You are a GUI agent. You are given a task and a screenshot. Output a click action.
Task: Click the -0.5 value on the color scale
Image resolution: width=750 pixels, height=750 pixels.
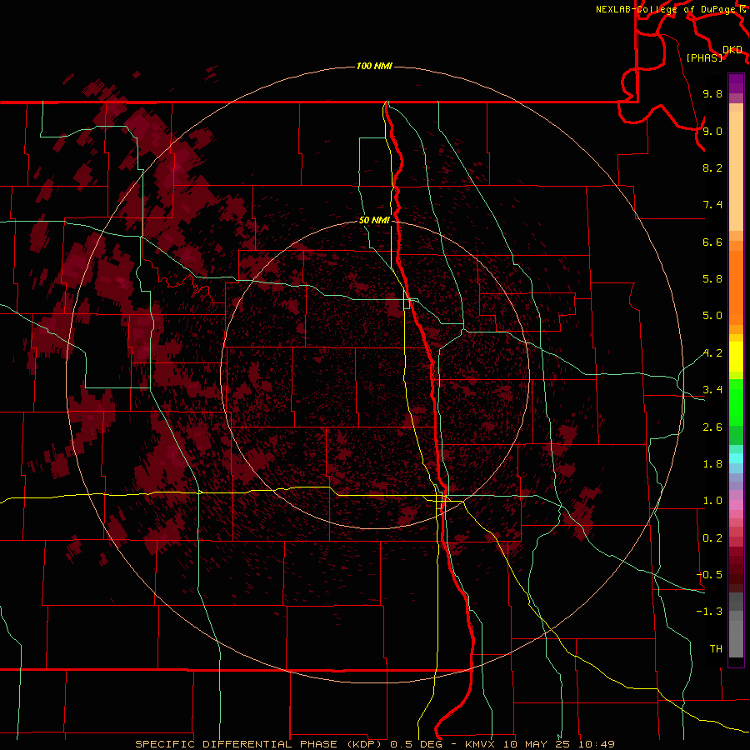coord(709,575)
